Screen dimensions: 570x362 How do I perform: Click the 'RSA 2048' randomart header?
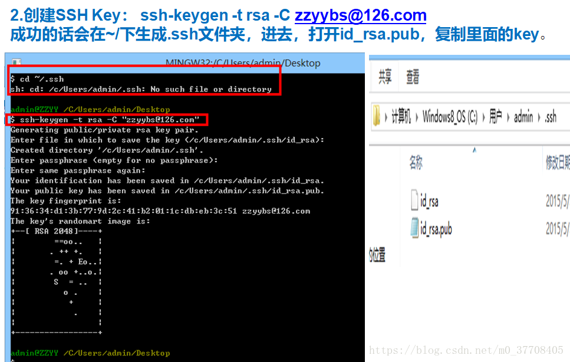coord(57,231)
